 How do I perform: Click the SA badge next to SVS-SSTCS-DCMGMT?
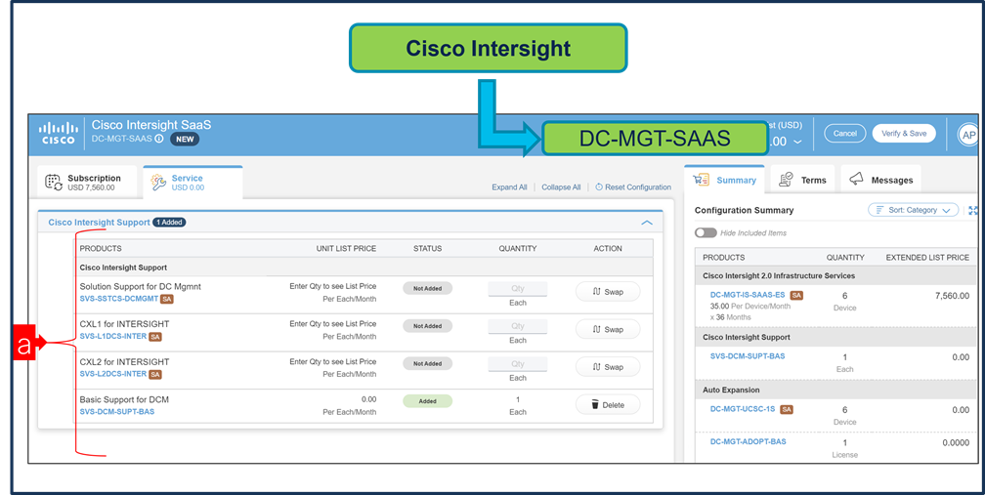(167, 300)
